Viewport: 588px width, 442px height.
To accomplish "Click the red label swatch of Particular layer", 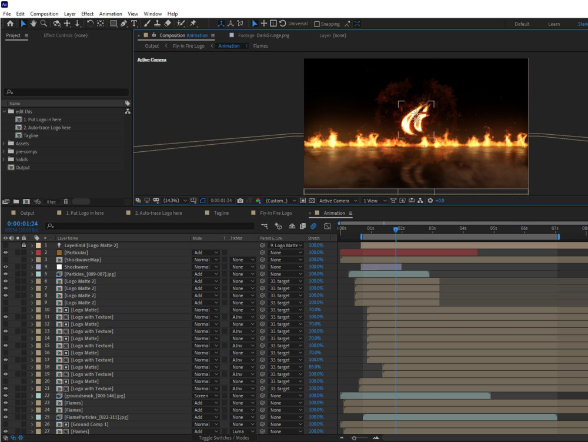I will (x=38, y=252).
